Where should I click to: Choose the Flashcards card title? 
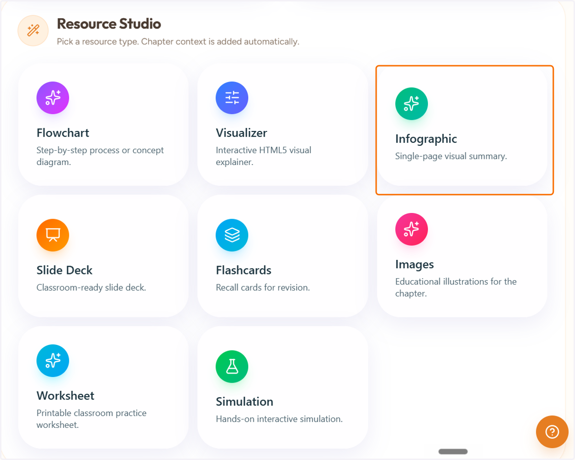click(243, 270)
